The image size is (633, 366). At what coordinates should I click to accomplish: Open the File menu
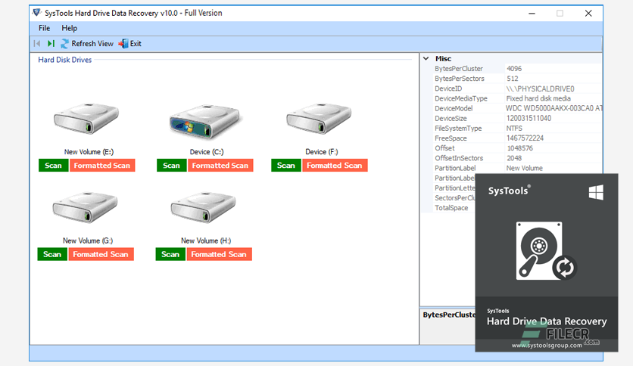(45, 28)
